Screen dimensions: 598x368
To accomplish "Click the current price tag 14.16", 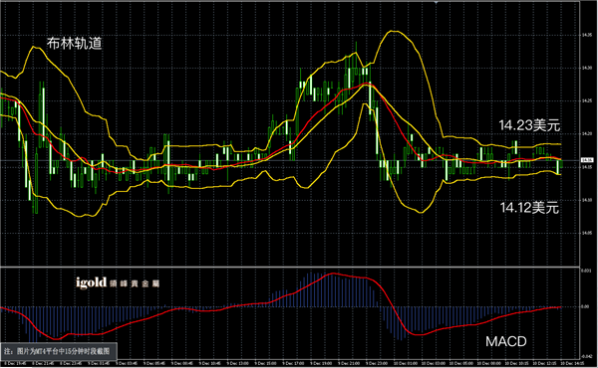I will pos(587,160).
